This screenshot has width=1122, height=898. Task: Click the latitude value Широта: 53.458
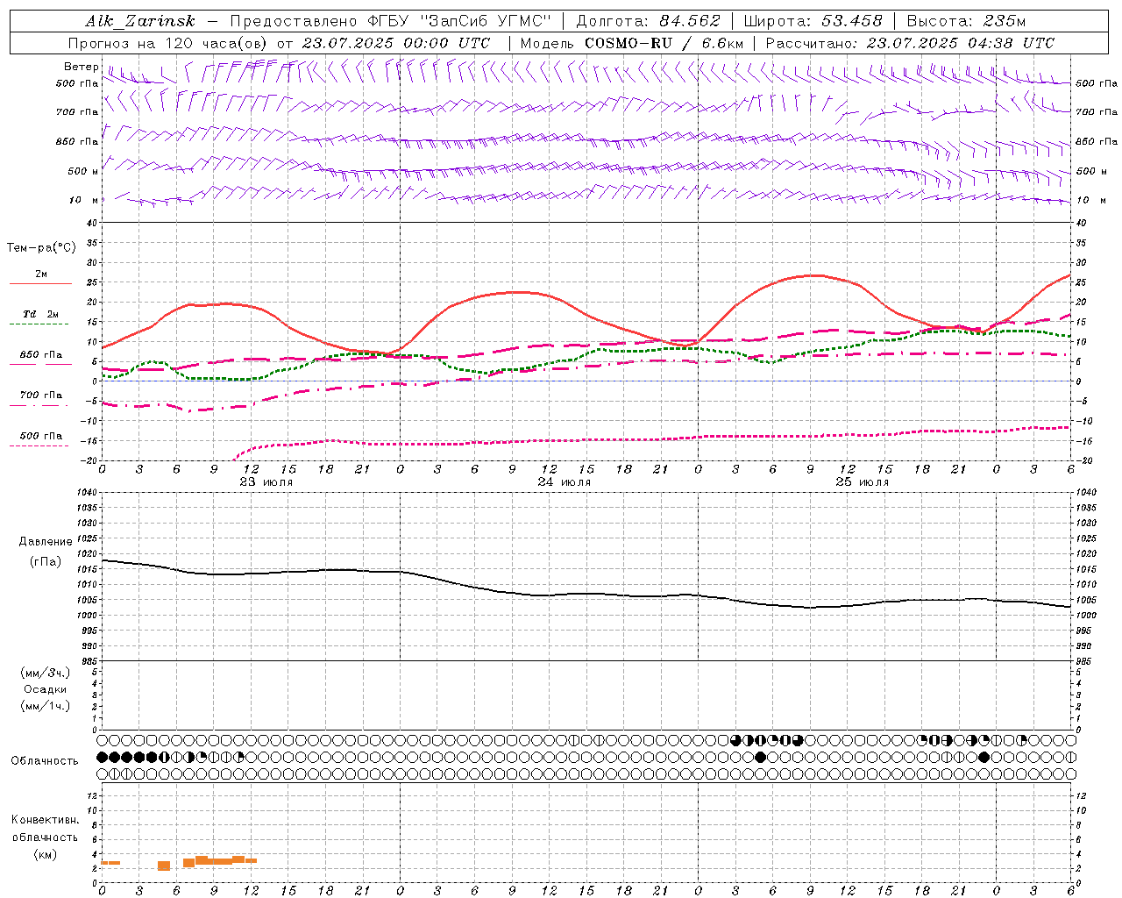(x=813, y=21)
